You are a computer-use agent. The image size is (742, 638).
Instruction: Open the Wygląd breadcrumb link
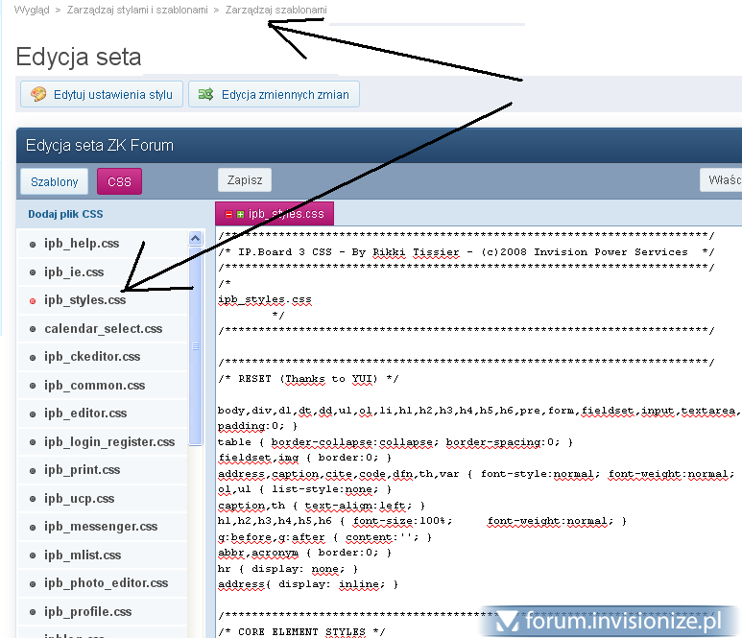coord(32,10)
